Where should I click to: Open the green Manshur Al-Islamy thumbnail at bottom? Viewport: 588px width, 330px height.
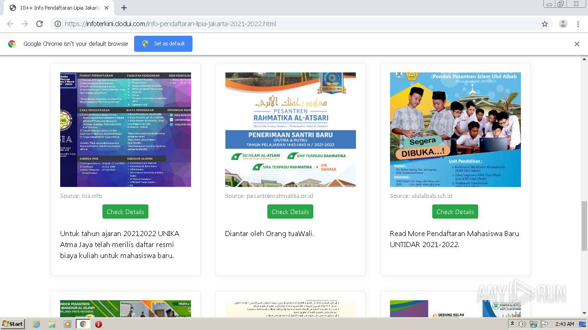pos(125,308)
